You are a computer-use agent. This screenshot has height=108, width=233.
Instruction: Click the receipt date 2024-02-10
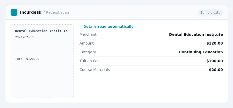point(24,37)
